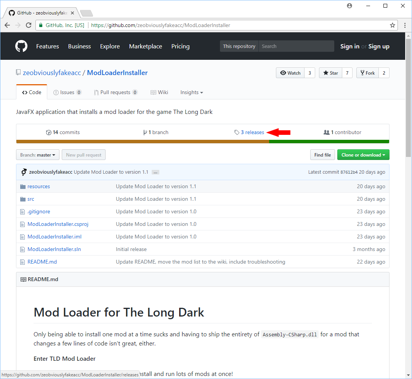
Task: Open the 3 releases link
Action: 252,133
